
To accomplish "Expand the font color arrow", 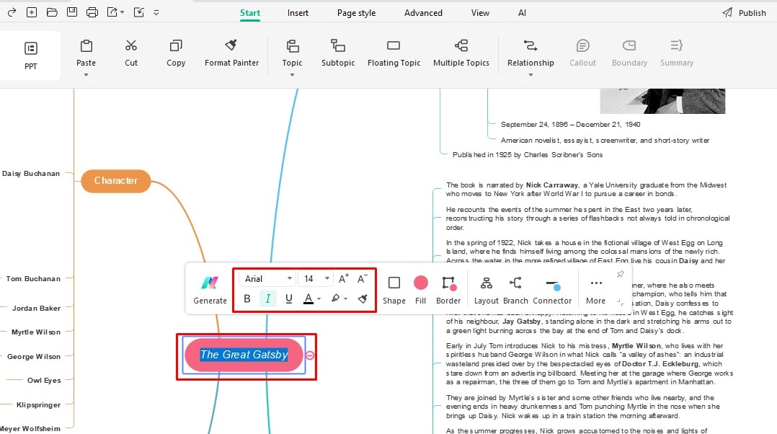I will [x=319, y=298].
